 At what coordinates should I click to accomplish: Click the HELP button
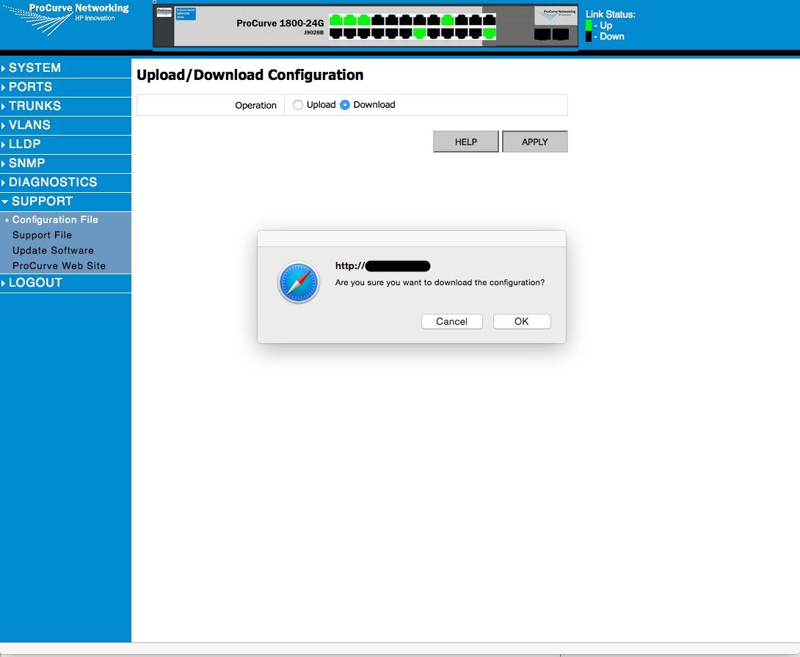[x=466, y=142]
